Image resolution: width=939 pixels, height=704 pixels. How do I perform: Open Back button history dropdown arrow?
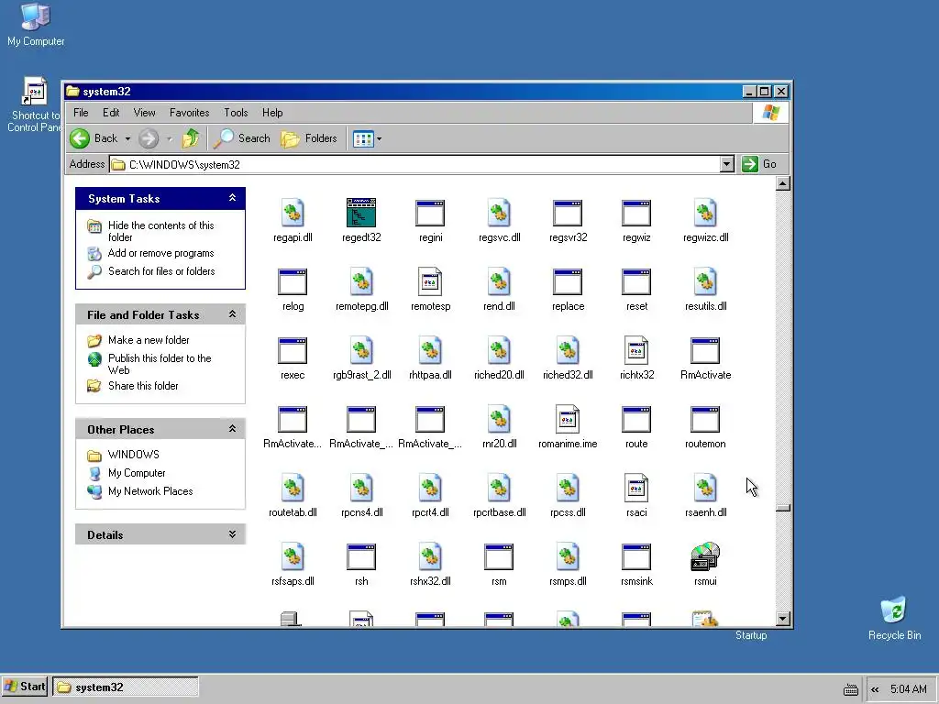tap(127, 139)
